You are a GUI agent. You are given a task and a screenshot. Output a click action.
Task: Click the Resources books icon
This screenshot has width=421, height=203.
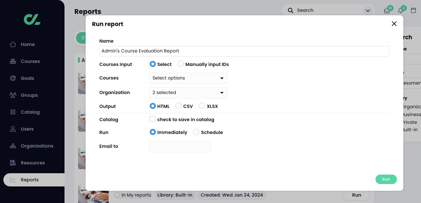click(13, 163)
